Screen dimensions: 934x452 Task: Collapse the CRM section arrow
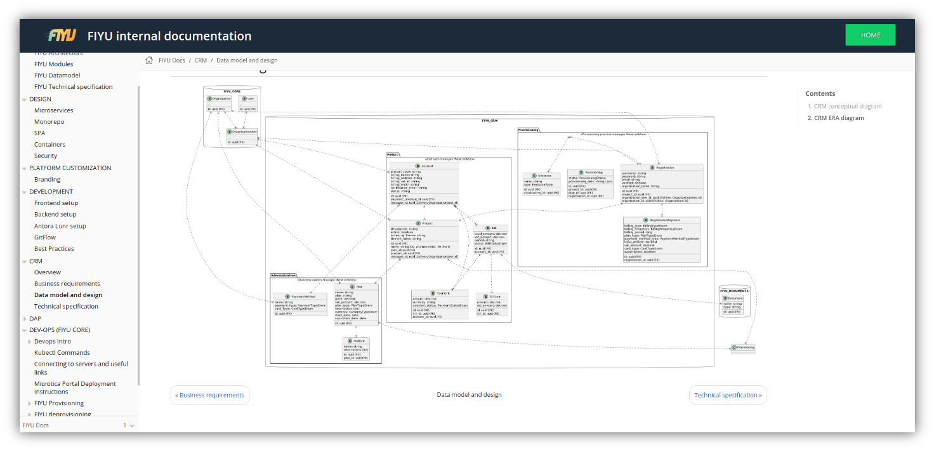pos(25,262)
